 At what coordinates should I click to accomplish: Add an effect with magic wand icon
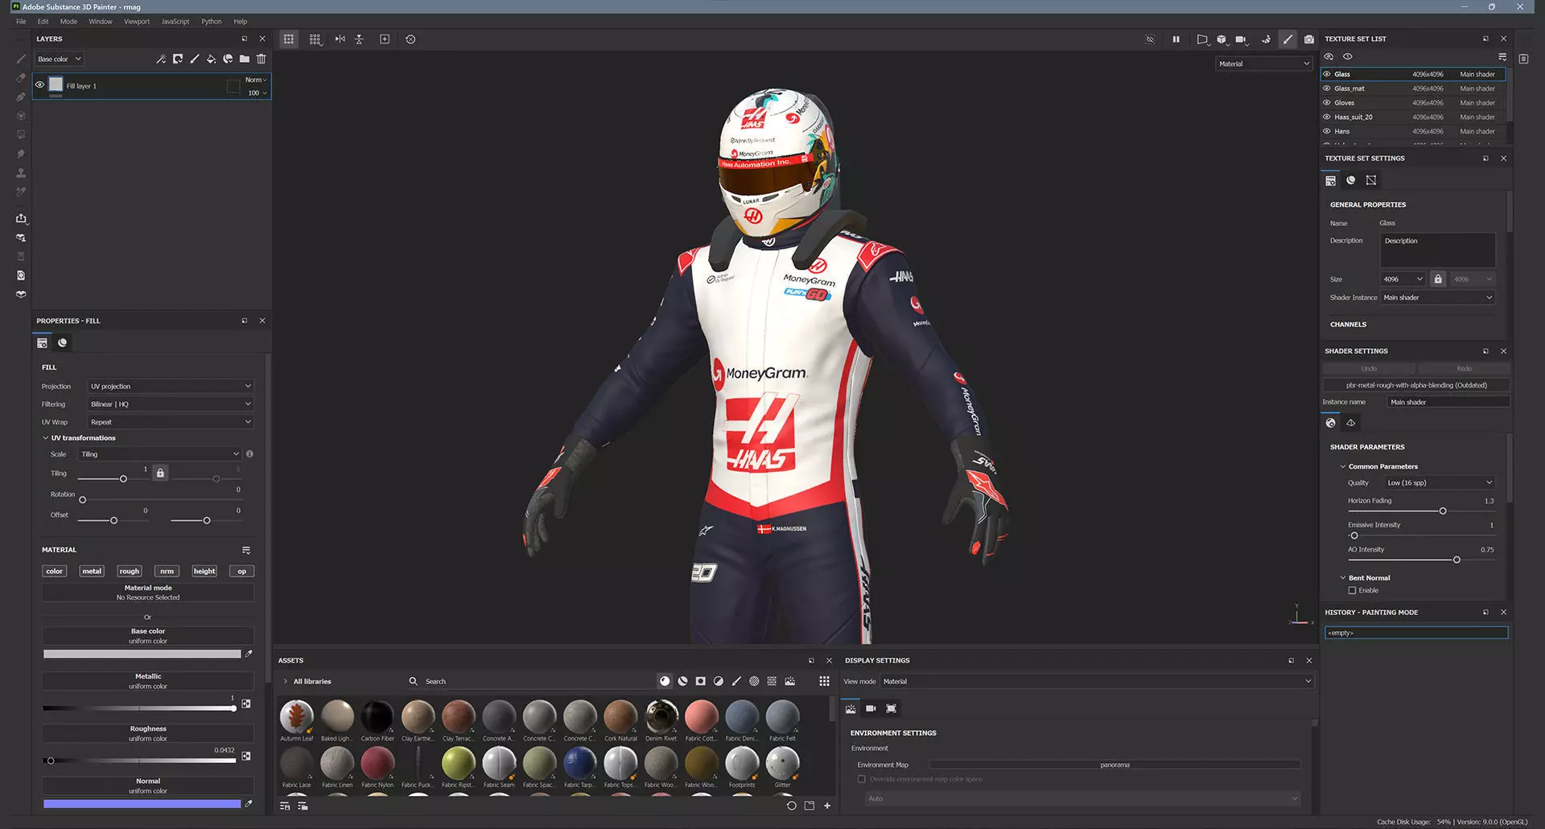[x=161, y=59]
